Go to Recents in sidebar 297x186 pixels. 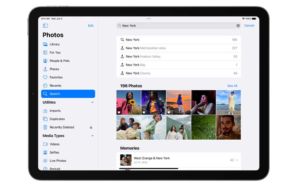pyautogui.click(x=55, y=86)
